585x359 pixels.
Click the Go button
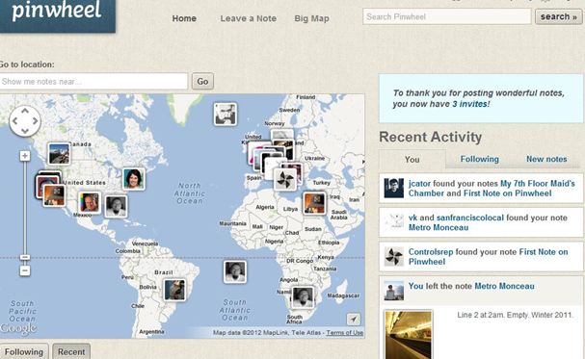tap(202, 81)
